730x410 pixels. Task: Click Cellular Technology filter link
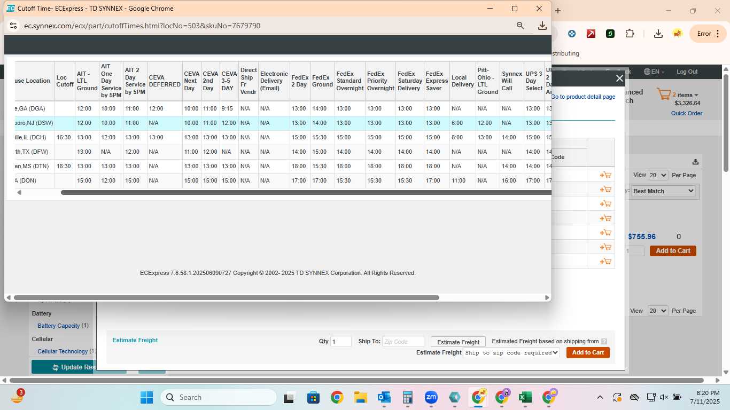pos(63,351)
